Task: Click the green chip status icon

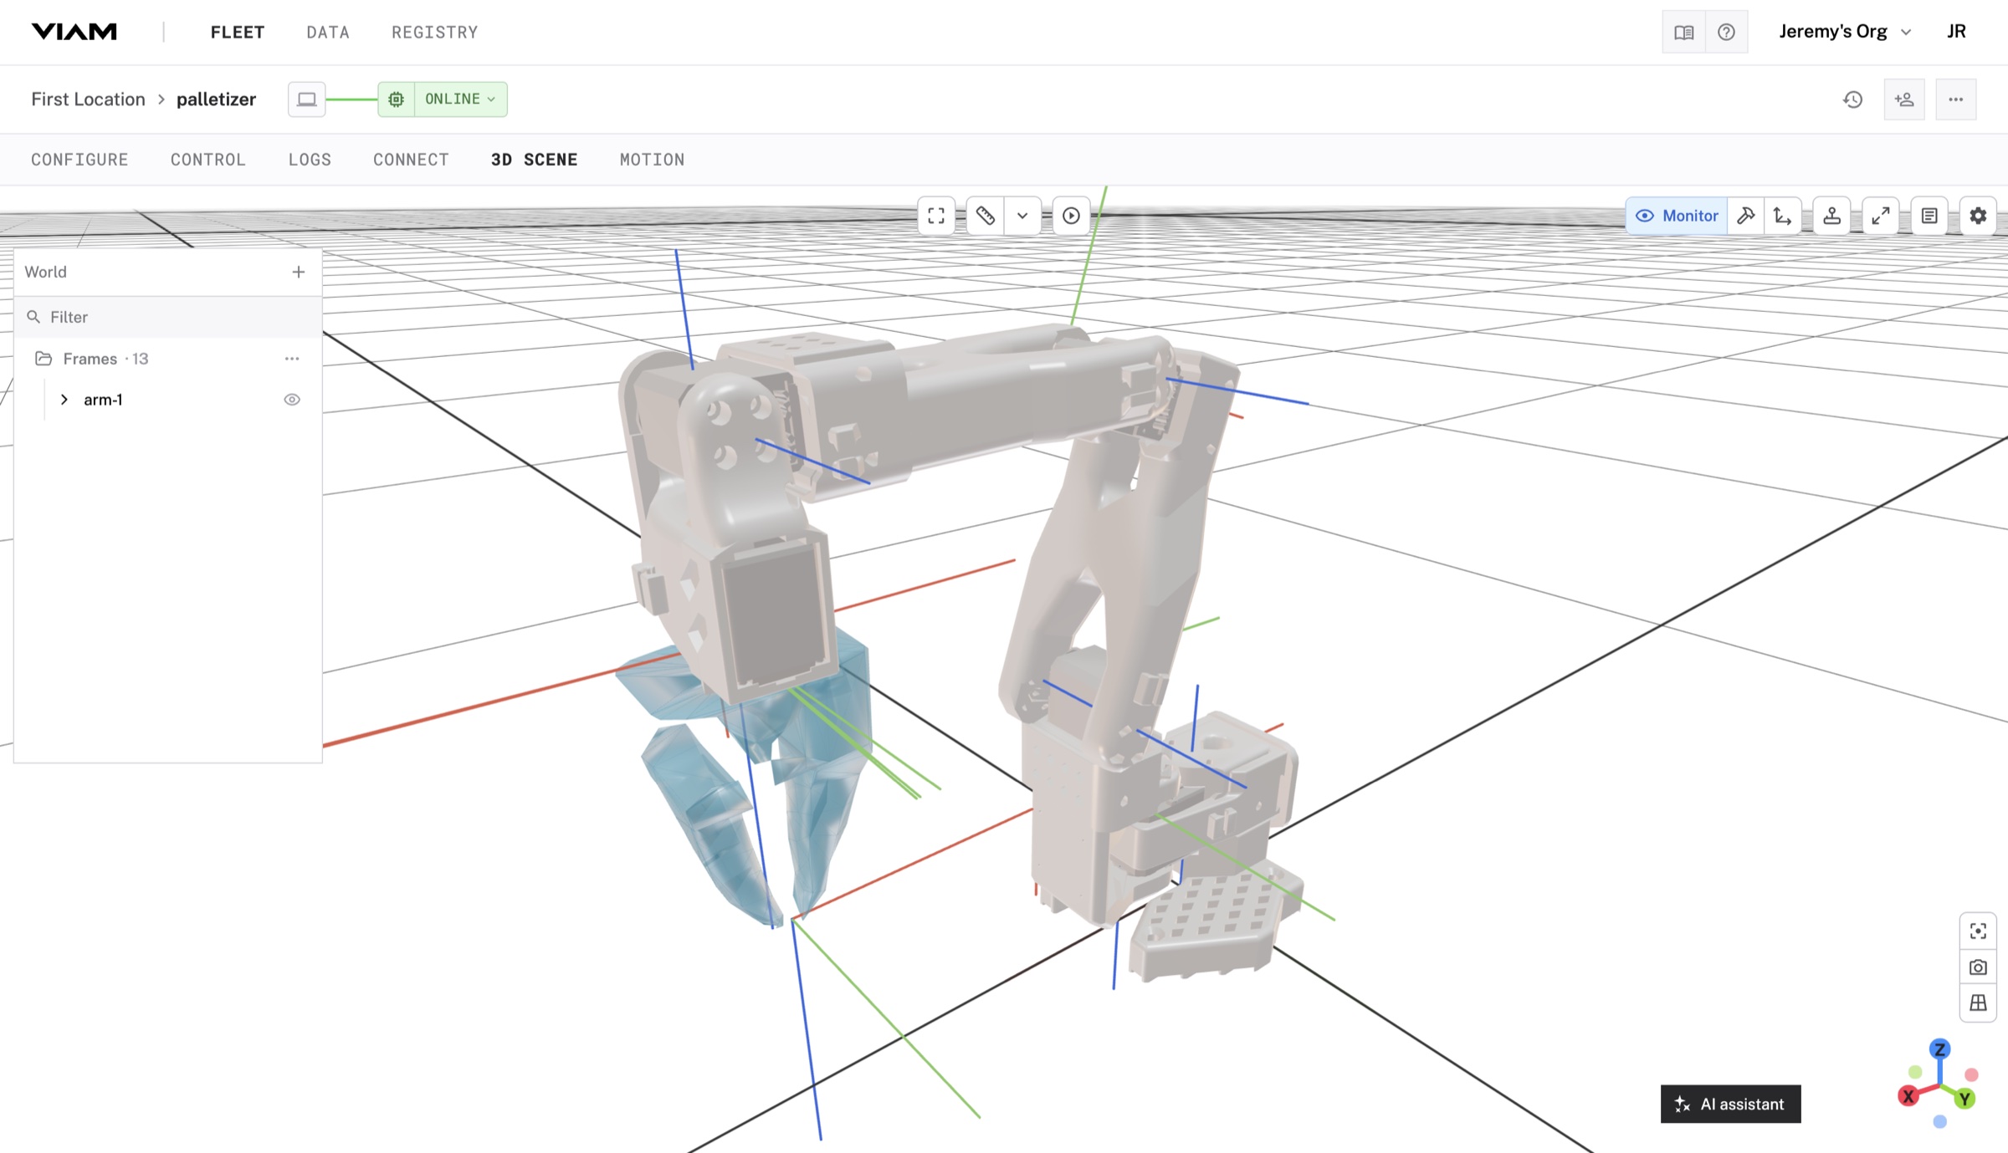Action: [396, 99]
